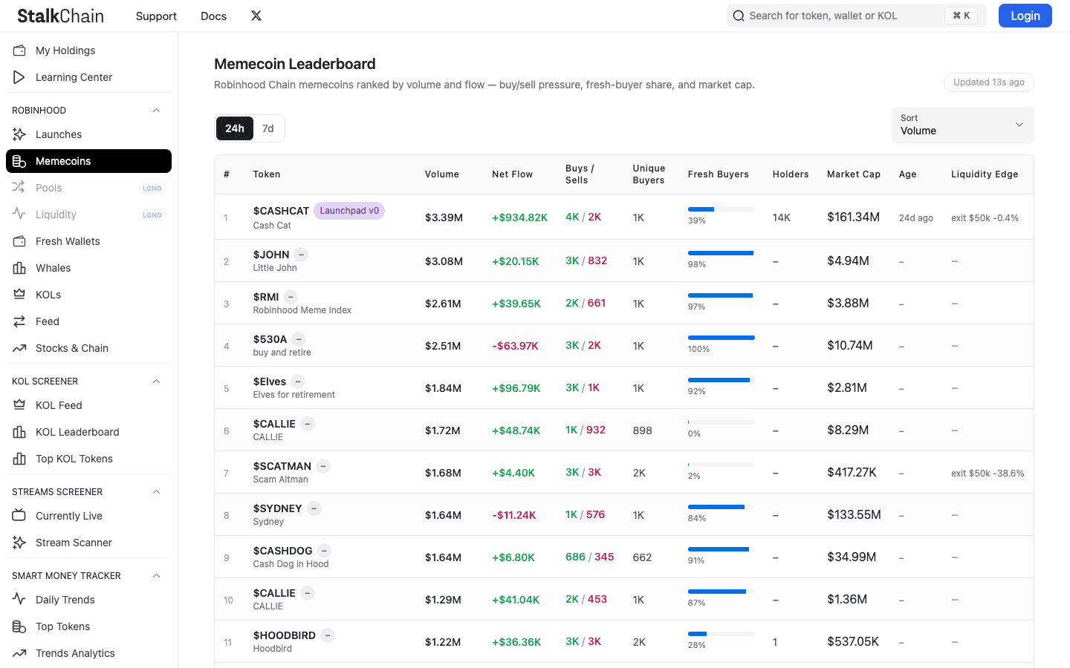Click the KOL Feed crown icon
The image size is (1070, 668).
(x=19, y=405)
